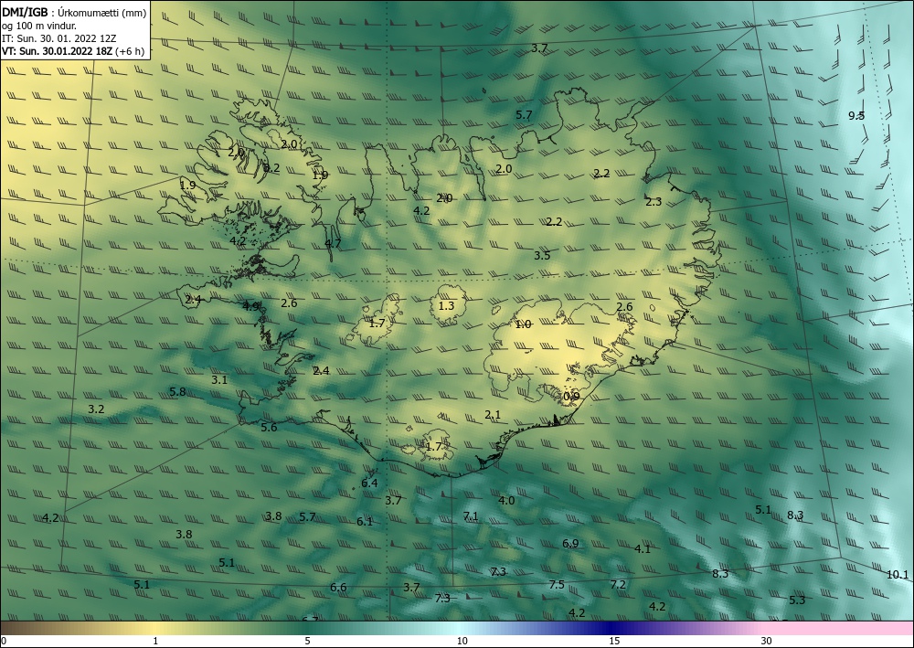914x648 pixels.
Task: Select the 5.8 value in the western sea
Action: pyautogui.click(x=178, y=392)
